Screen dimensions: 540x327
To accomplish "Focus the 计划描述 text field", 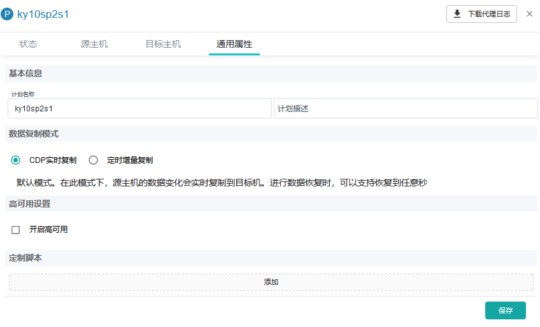I will click(406, 109).
